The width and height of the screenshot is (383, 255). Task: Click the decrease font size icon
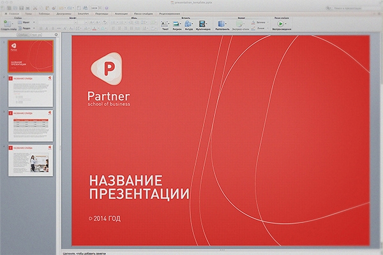click(x=97, y=22)
